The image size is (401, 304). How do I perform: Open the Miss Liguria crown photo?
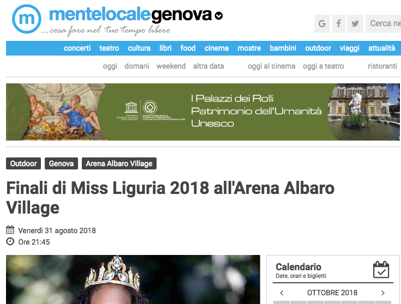(133, 279)
